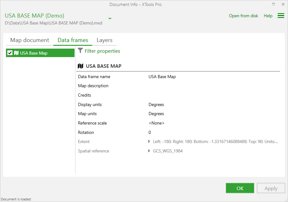
Task: Expand the Extent property row
Action: 149,141
